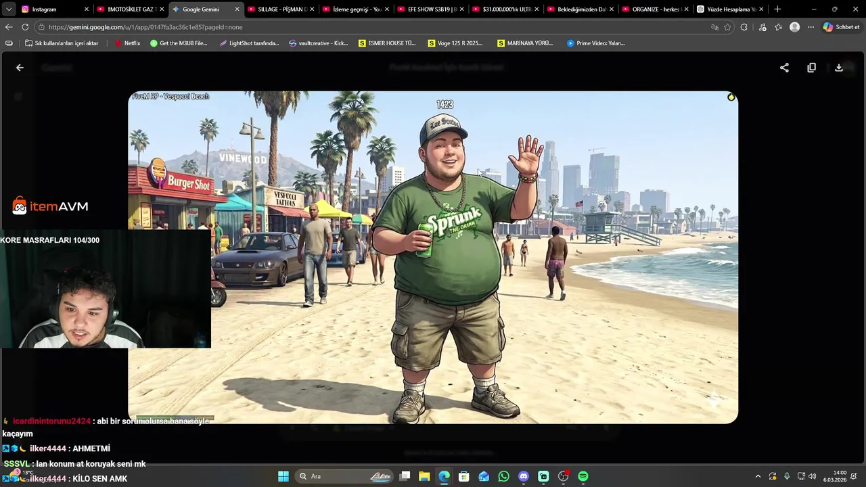Screen dimensions: 866x487
Task: Switch to the Instagram tab
Action: coord(54,9)
